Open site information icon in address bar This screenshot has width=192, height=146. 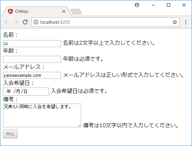[36, 22]
